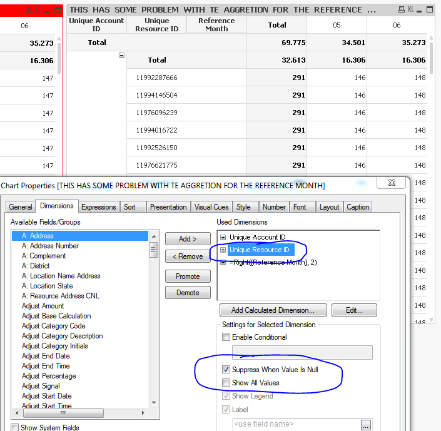Enable the Enable Conditional checkbox
441x431 pixels.
point(225,337)
